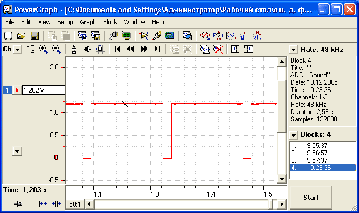Click the signal analysis magnifier icon
This screenshot has height=213, width=359.
[205, 36]
